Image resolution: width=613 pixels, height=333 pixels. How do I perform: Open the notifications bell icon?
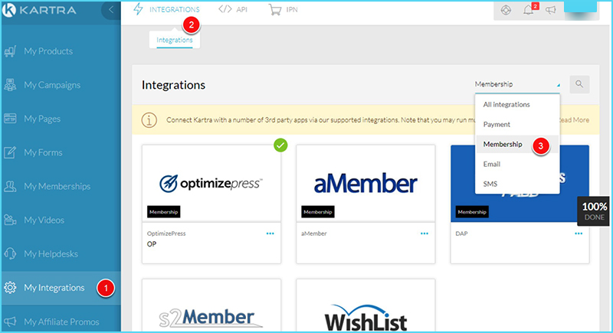coord(527,10)
